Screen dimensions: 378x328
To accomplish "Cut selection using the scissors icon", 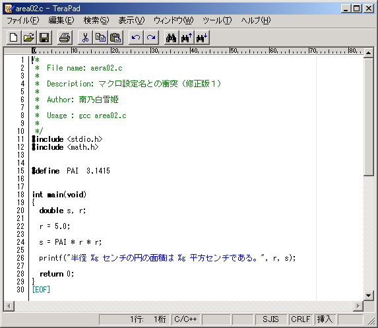I will click(x=85, y=38).
